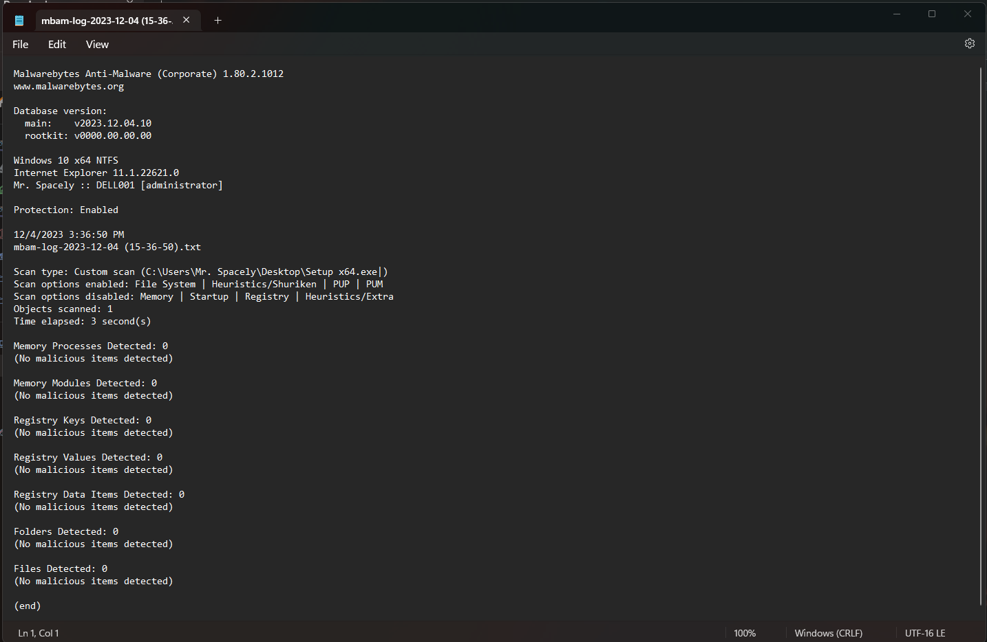
Task: Click the www.malwarebytes.org line
Action: 69,86
